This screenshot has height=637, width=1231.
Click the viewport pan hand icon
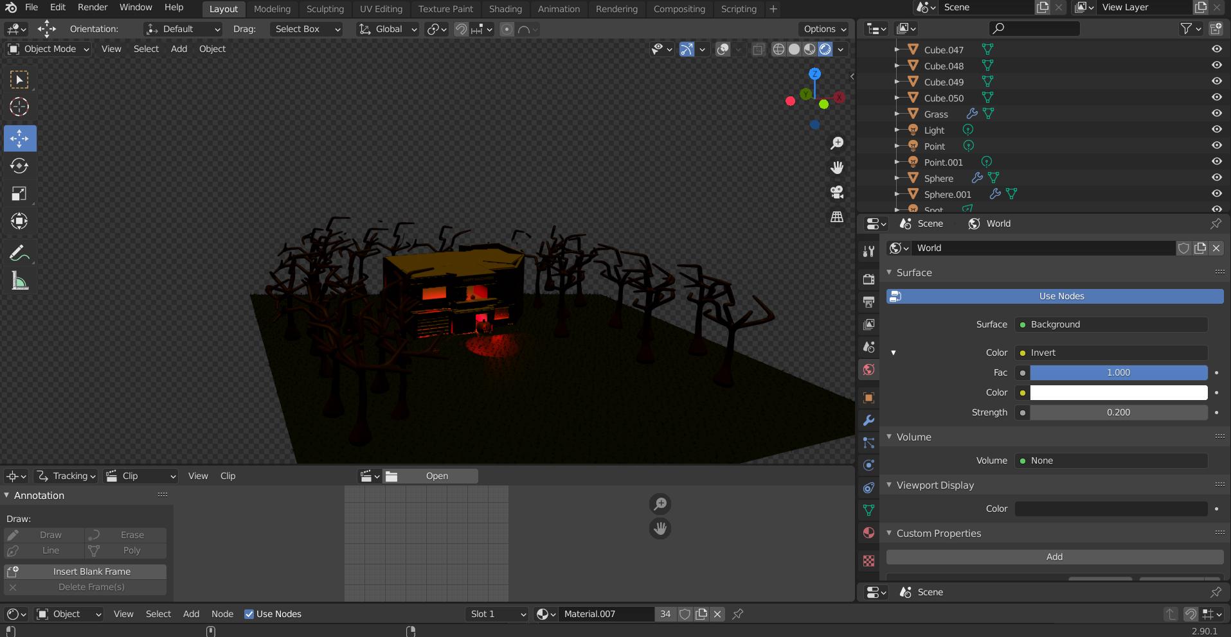click(837, 168)
